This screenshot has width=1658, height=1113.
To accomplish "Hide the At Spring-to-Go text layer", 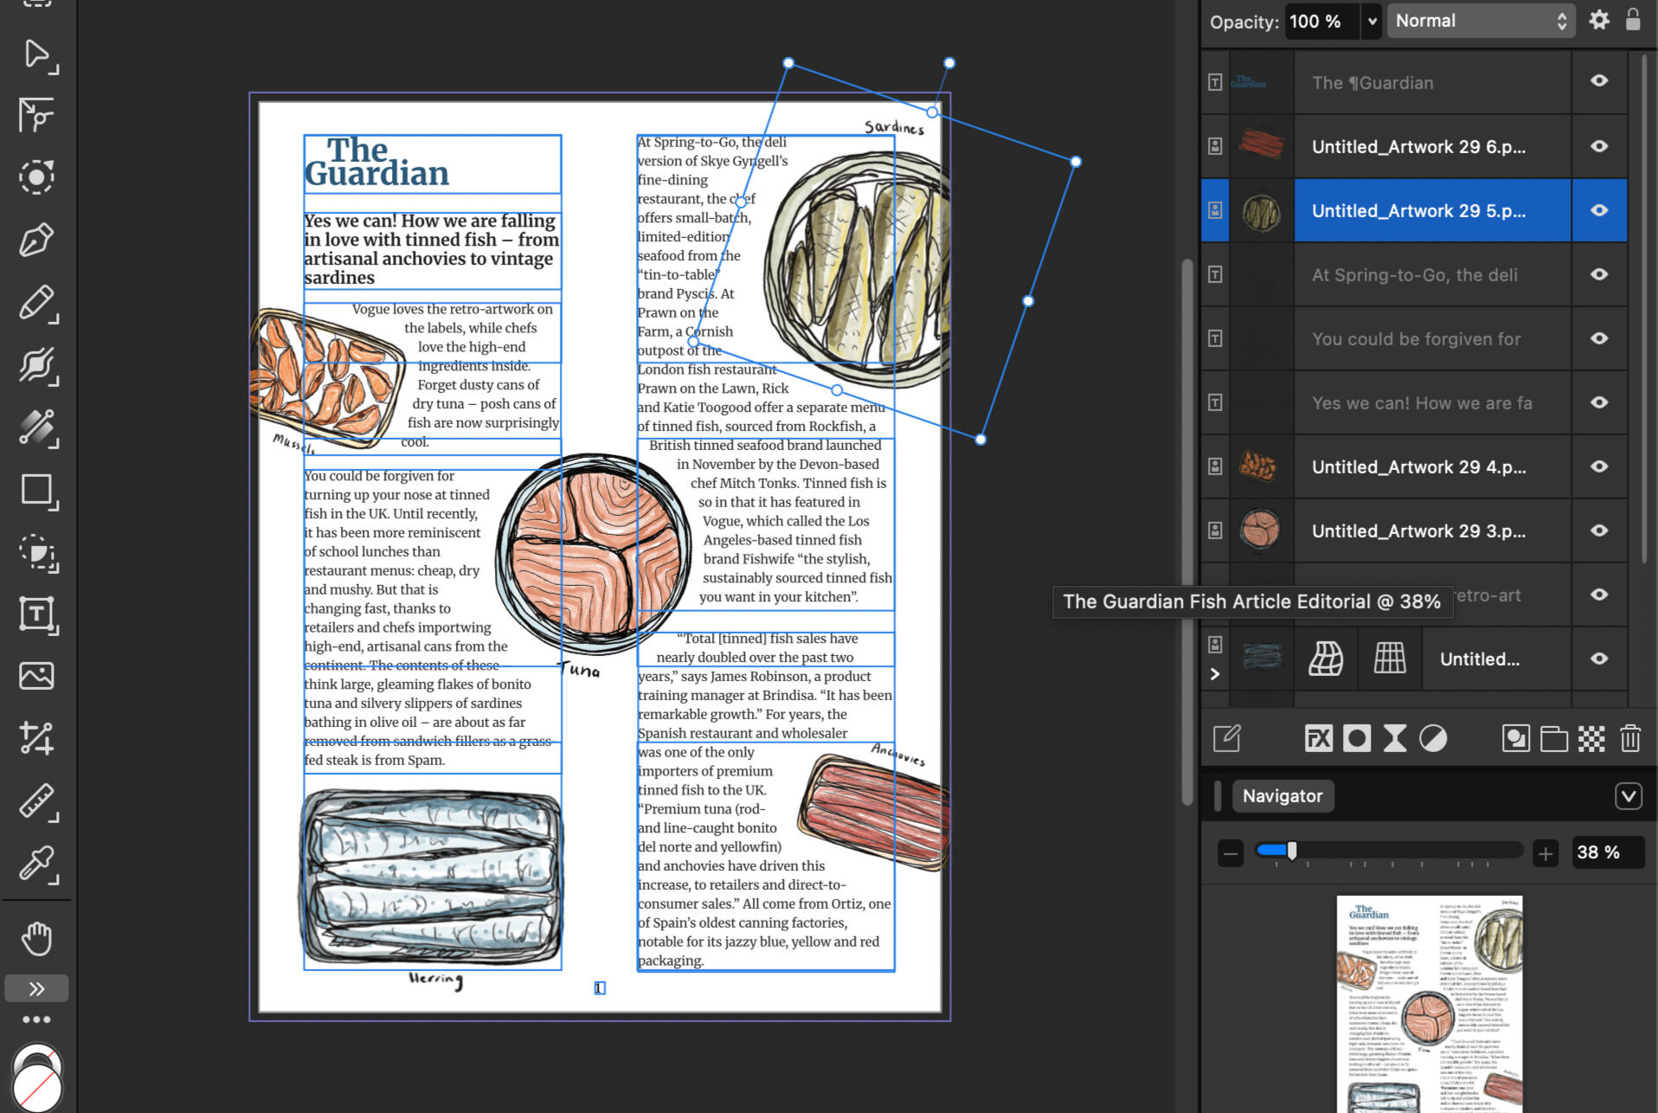I will 1599,274.
